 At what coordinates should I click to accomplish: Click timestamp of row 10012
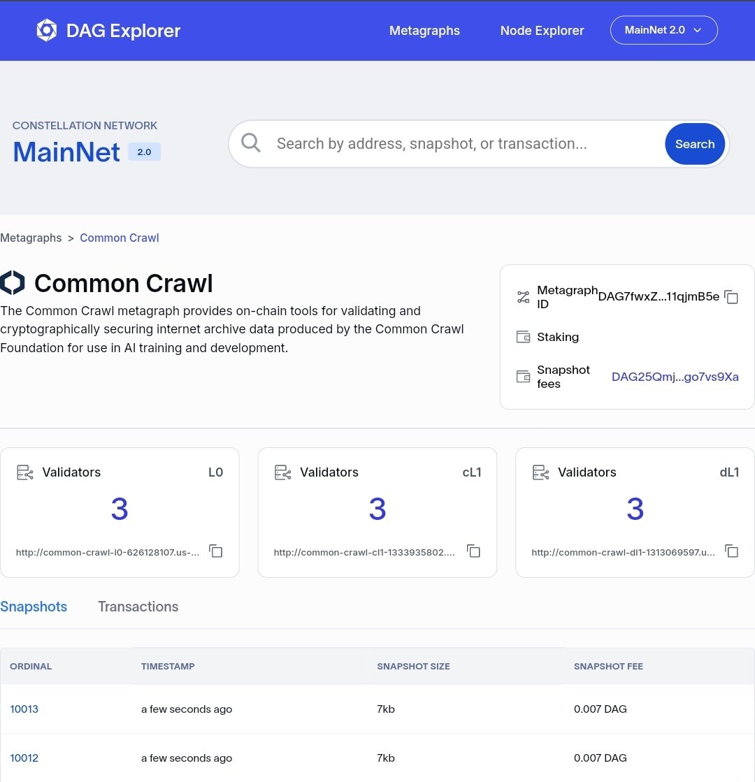(x=187, y=758)
